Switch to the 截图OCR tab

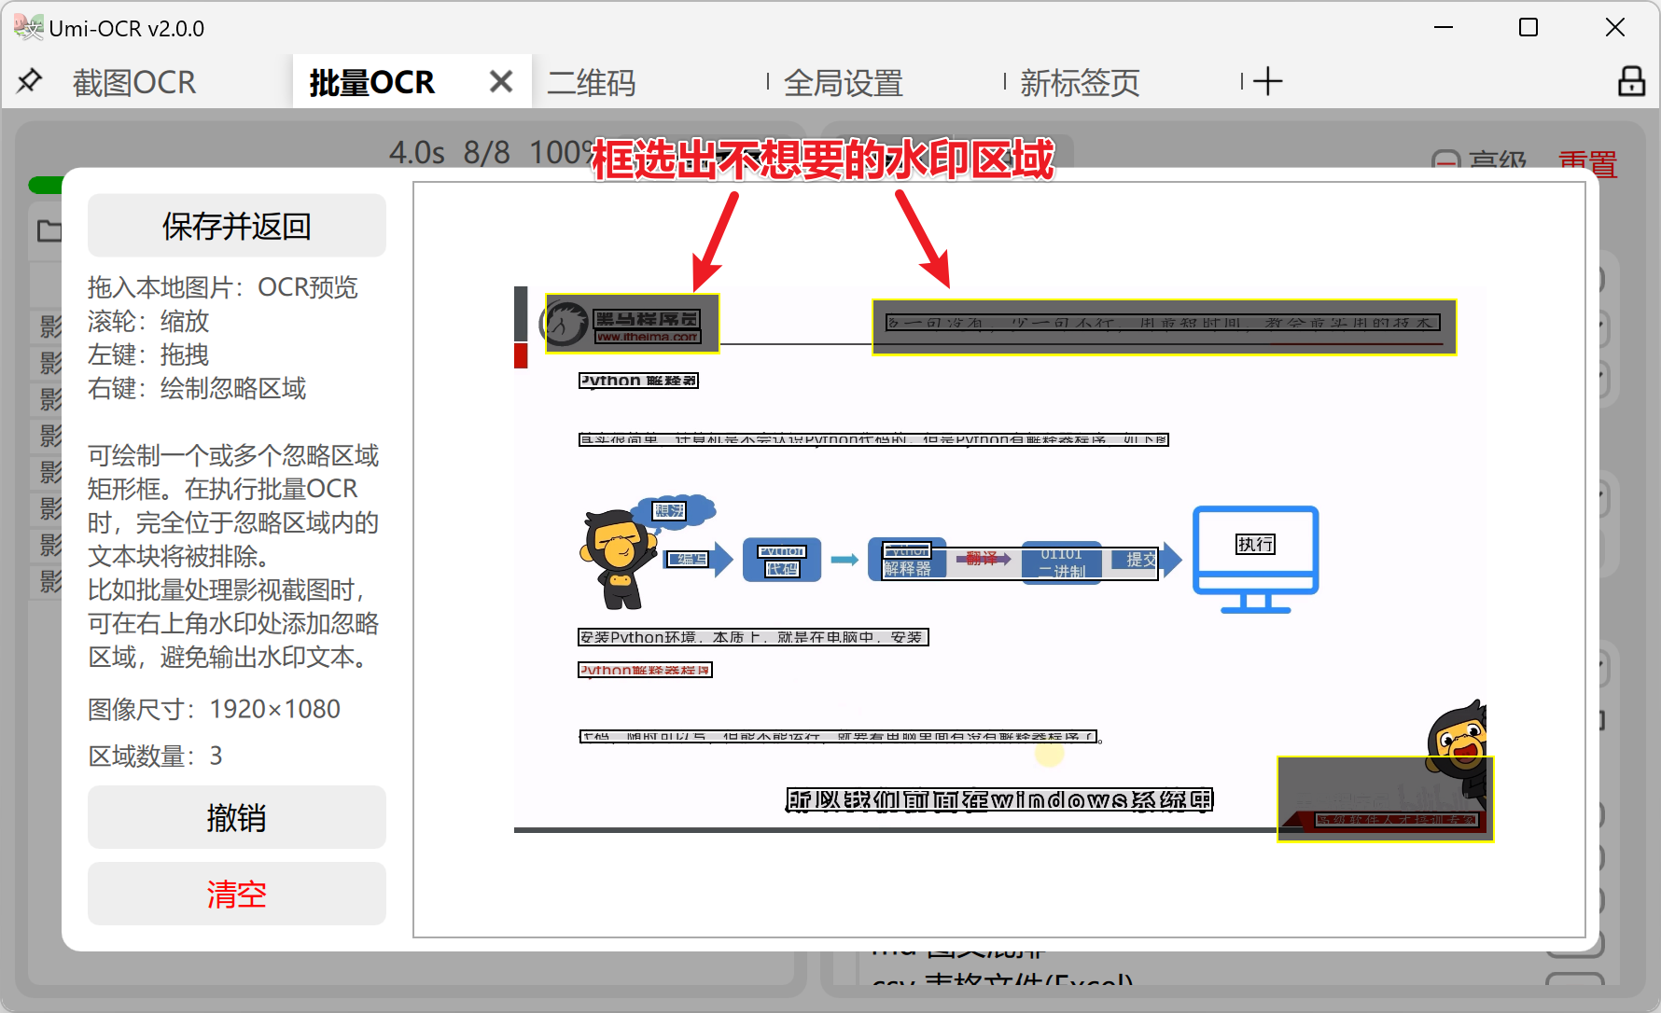[133, 82]
